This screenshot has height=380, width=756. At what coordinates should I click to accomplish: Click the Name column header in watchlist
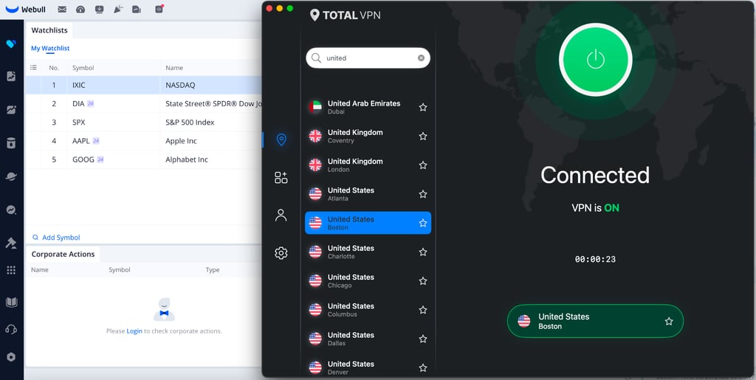(174, 68)
